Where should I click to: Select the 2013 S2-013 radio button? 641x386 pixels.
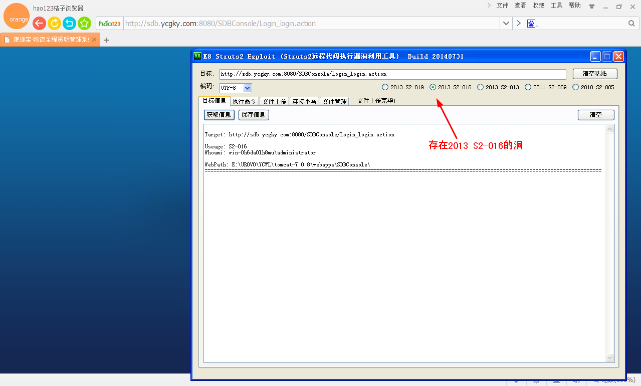click(480, 87)
